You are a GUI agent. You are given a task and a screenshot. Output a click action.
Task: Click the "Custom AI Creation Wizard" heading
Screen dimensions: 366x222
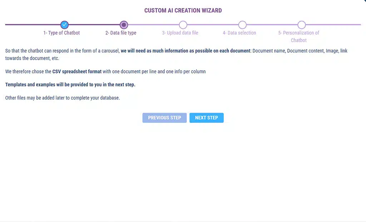pos(183,10)
